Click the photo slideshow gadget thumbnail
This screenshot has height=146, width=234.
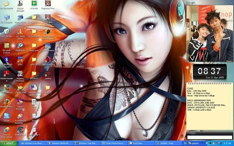(210, 33)
